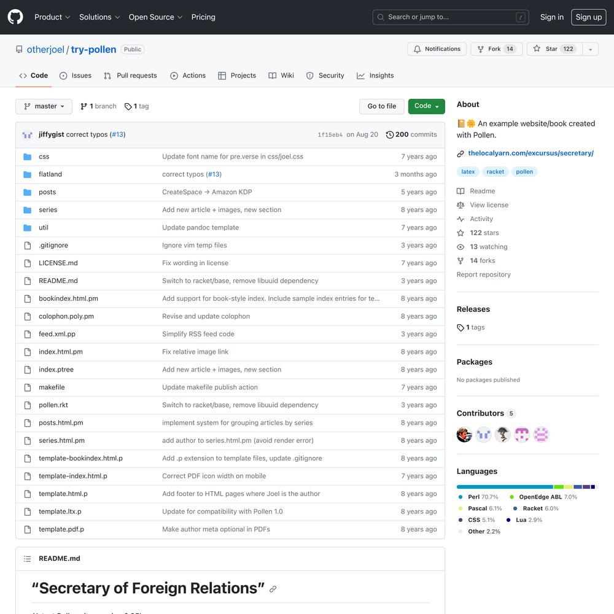Select the Code tab
614x614 pixels.
point(33,76)
